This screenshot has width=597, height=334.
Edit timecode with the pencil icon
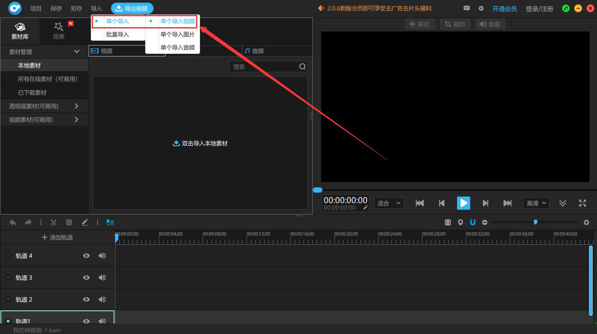point(365,208)
